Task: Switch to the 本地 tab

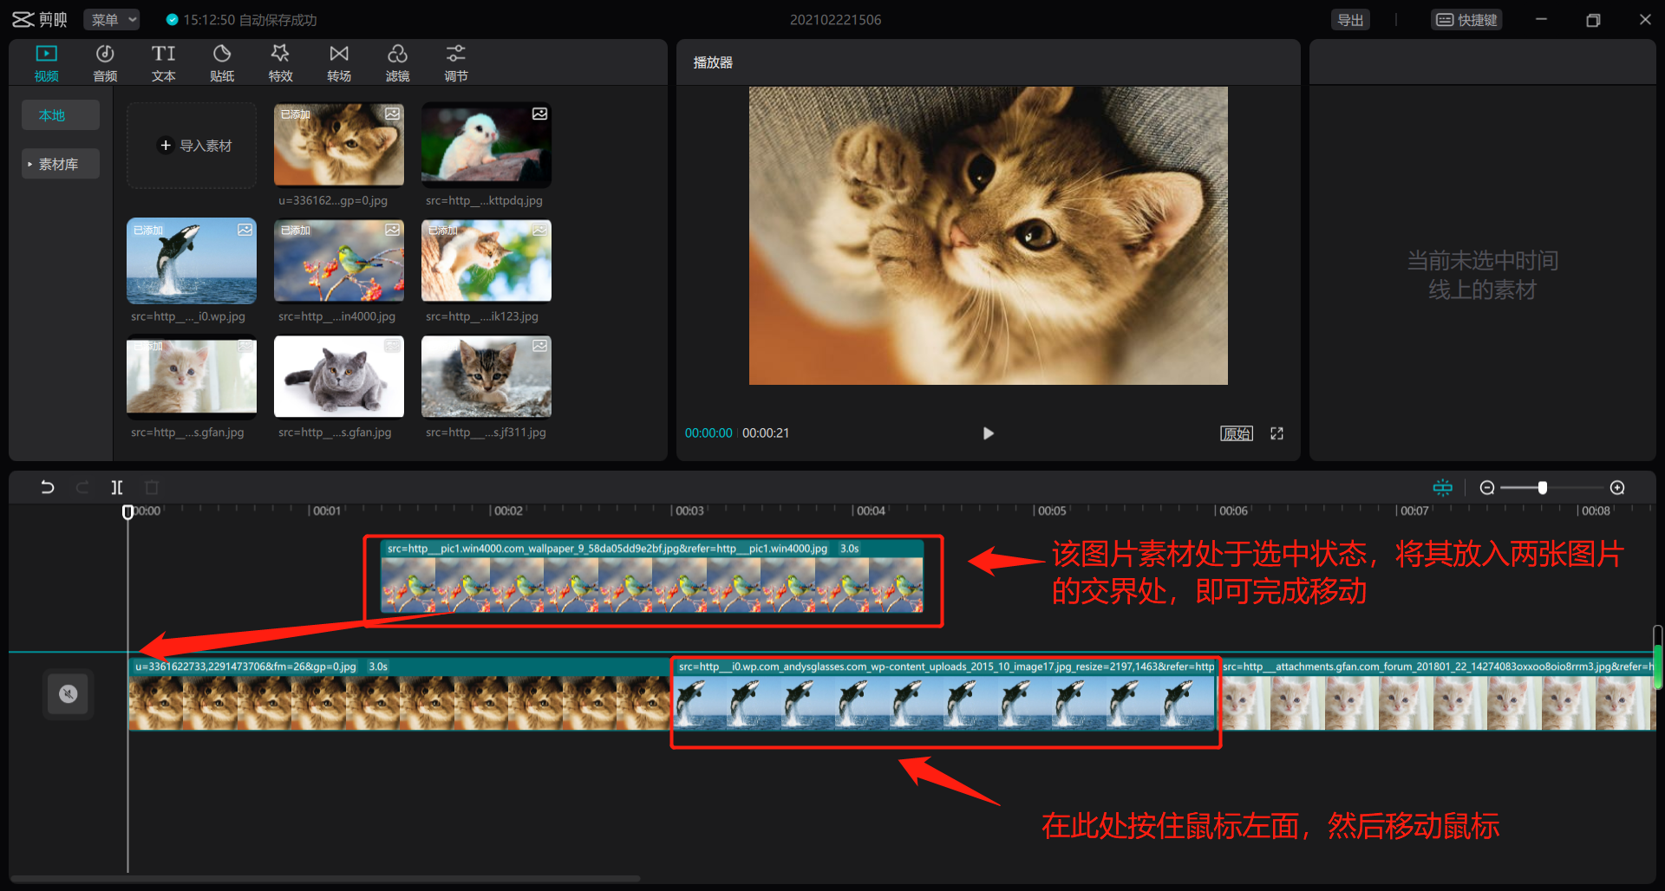Action: pos(60,114)
